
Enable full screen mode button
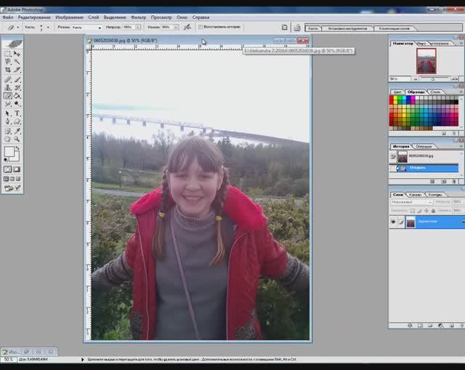pyautogui.click(x=18, y=179)
